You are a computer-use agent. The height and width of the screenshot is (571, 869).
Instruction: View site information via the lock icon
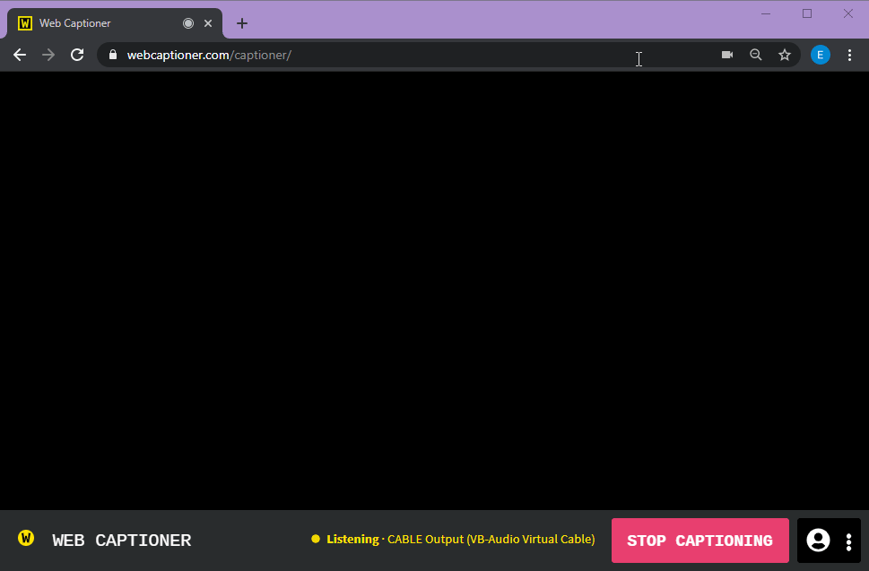pyautogui.click(x=113, y=55)
